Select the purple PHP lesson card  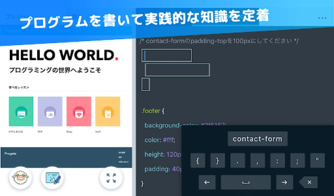point(50,112)
